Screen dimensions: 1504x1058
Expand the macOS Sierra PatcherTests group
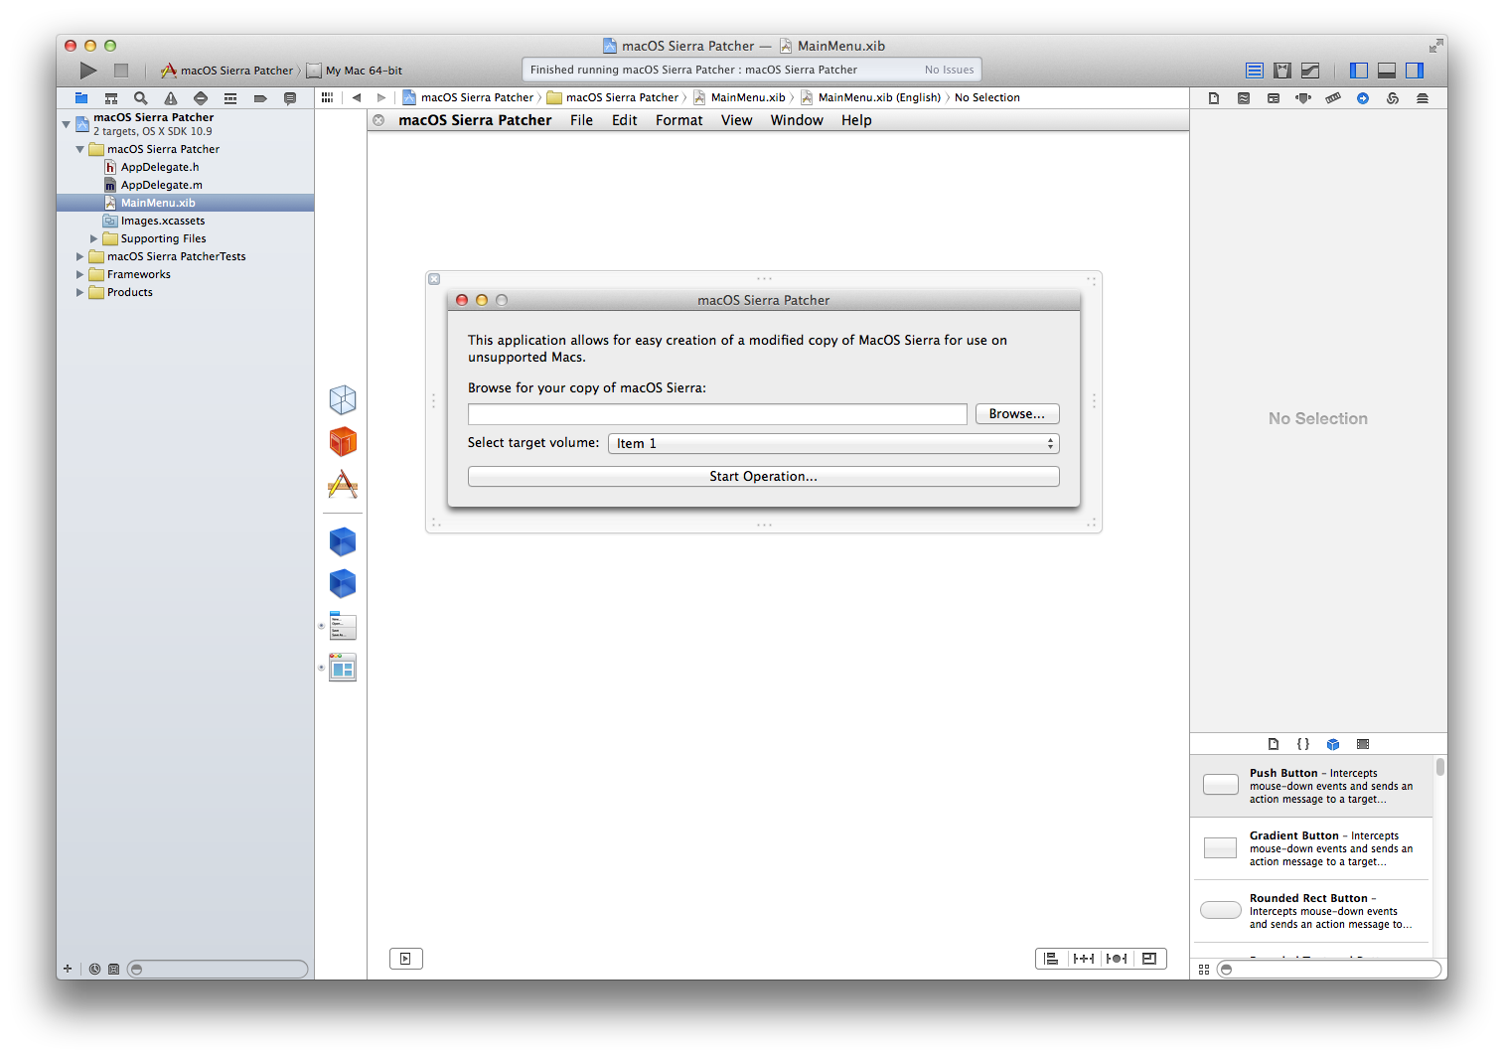click(x=80, y=257)
